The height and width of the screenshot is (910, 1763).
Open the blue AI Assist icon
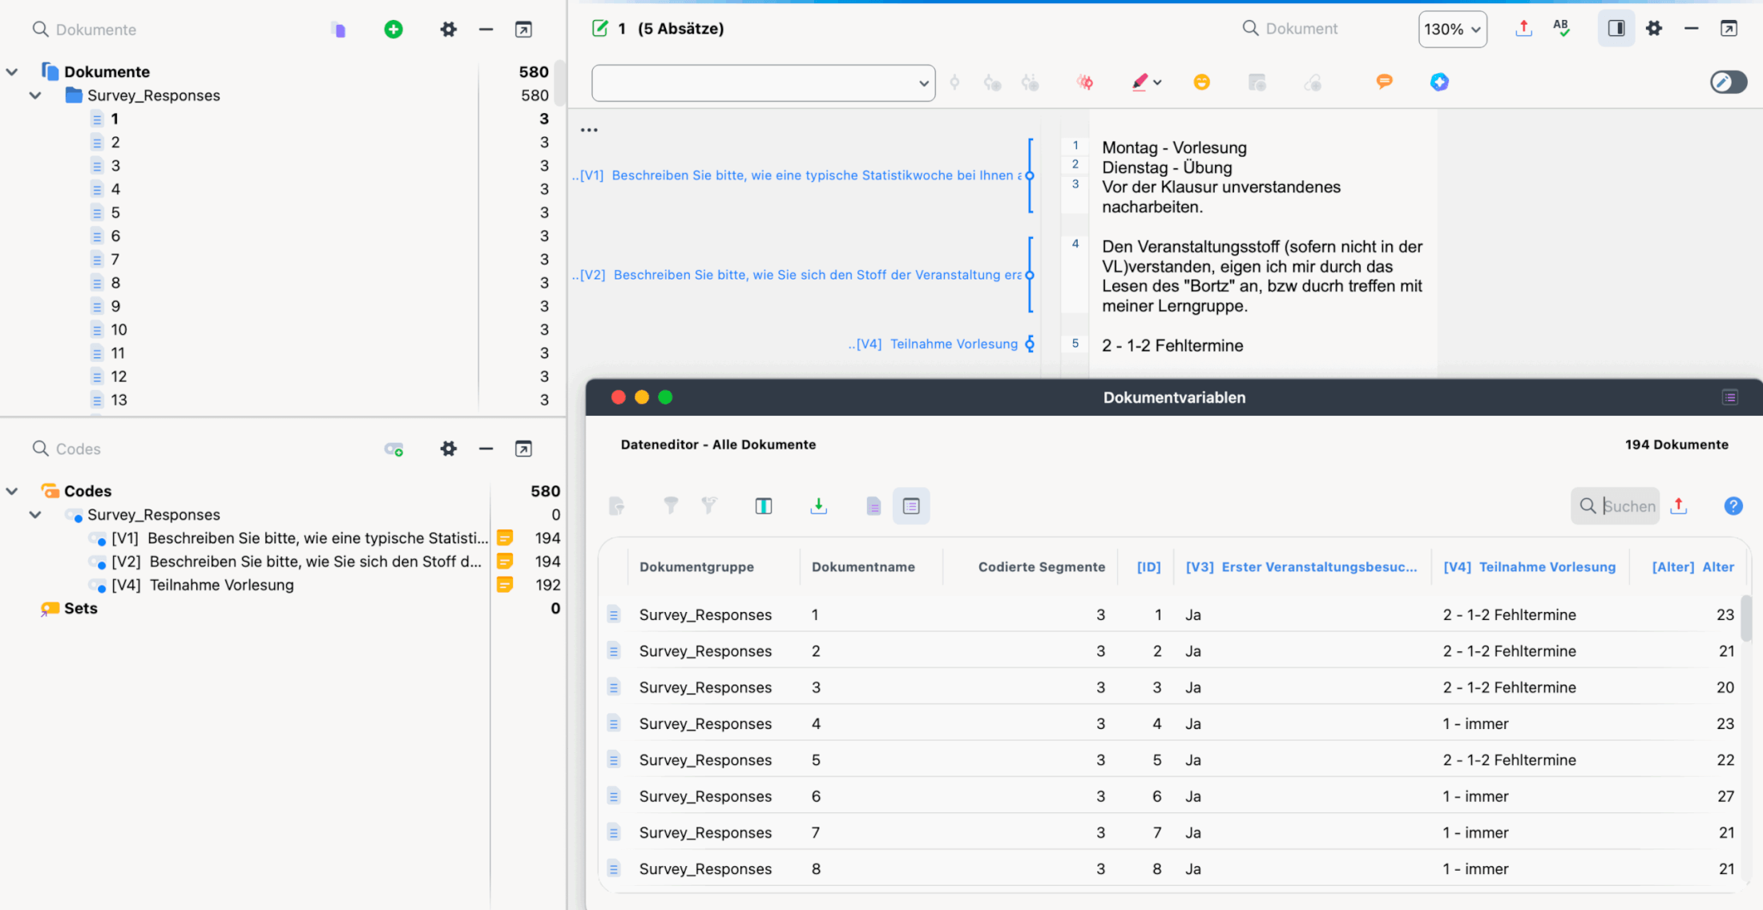tap(1439, 83)
